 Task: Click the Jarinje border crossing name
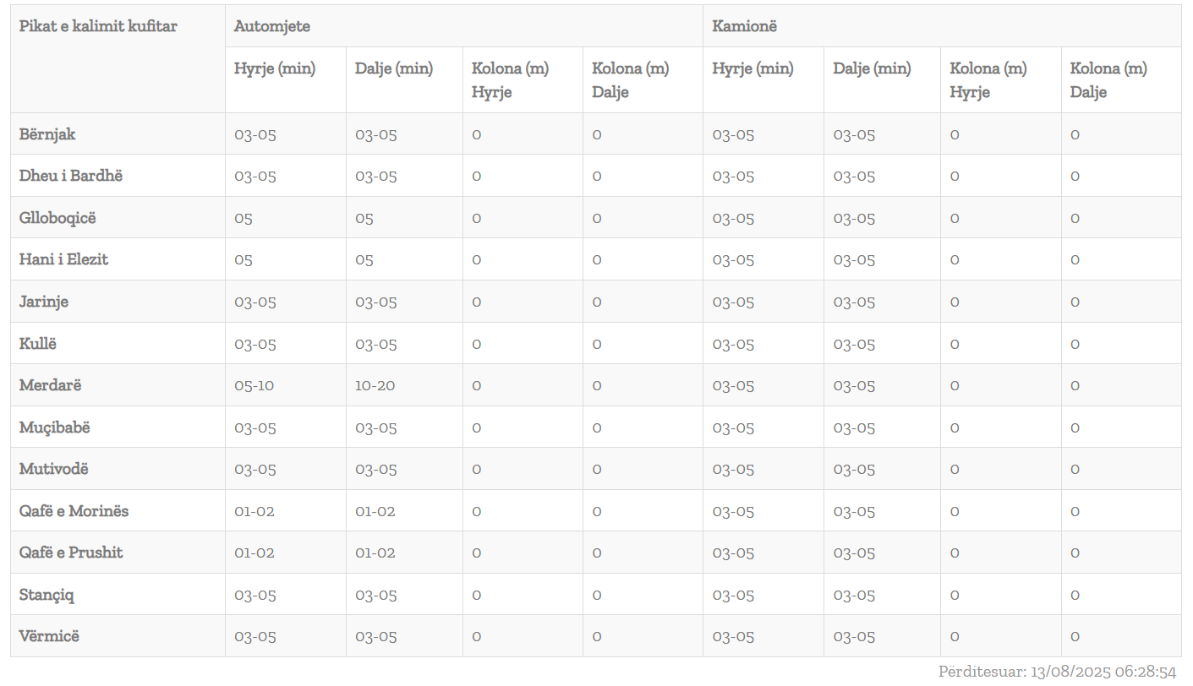(44, 302)
